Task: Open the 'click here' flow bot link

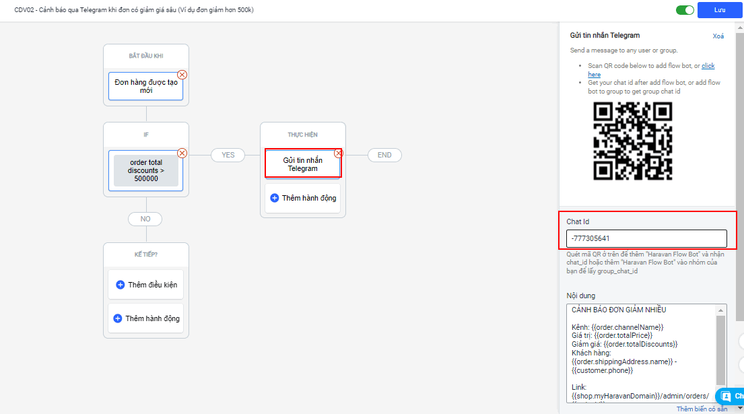Action: pos(708,66)
